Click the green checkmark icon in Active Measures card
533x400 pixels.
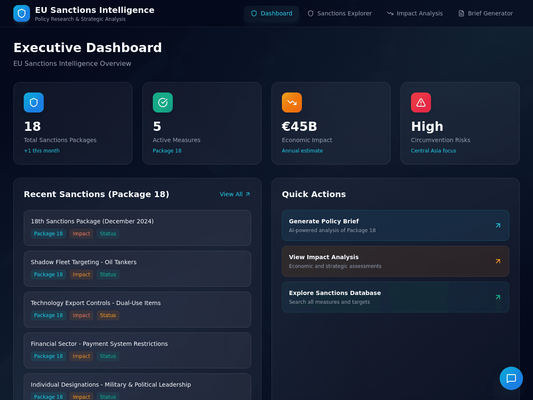(163, 102)
